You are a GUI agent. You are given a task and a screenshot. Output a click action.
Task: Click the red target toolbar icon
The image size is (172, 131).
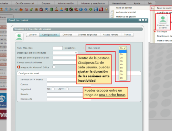[26, 10]
